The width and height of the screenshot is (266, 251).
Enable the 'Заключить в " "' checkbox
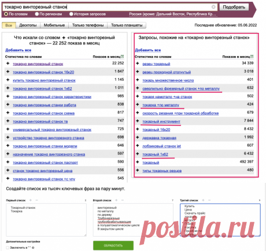(x=8, y=248)
